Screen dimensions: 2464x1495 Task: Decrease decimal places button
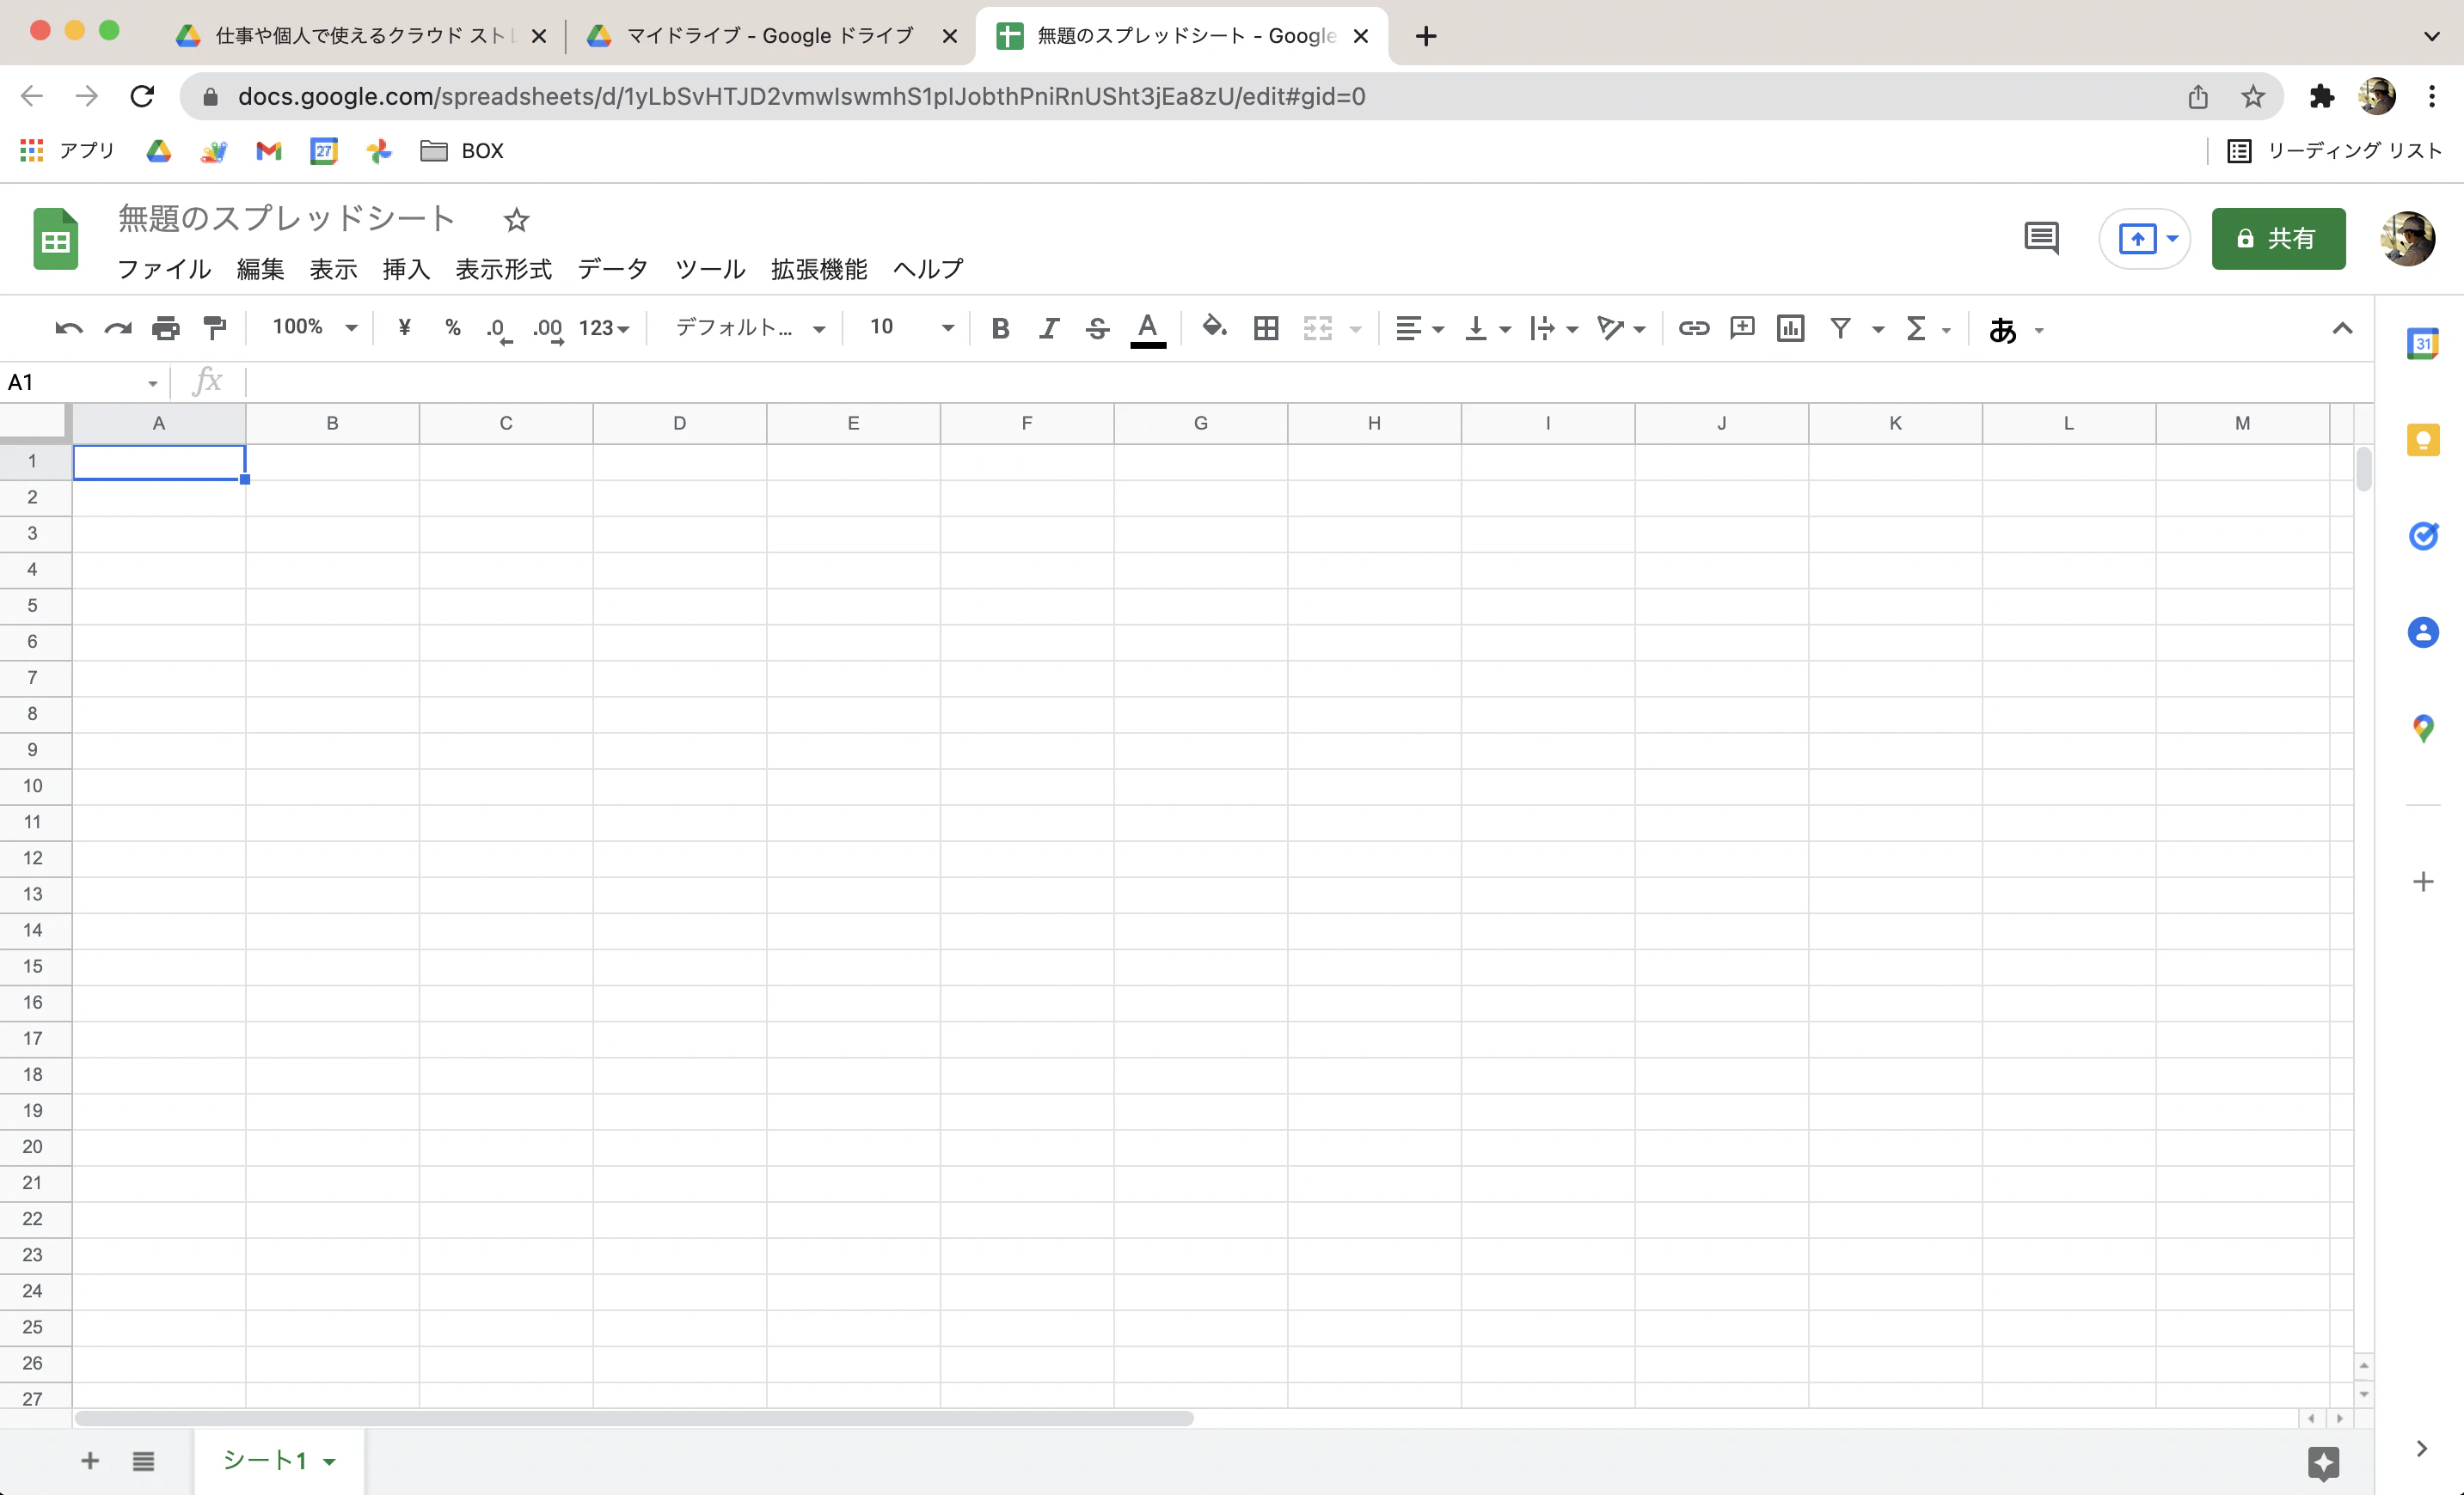[x=499, y=329]
